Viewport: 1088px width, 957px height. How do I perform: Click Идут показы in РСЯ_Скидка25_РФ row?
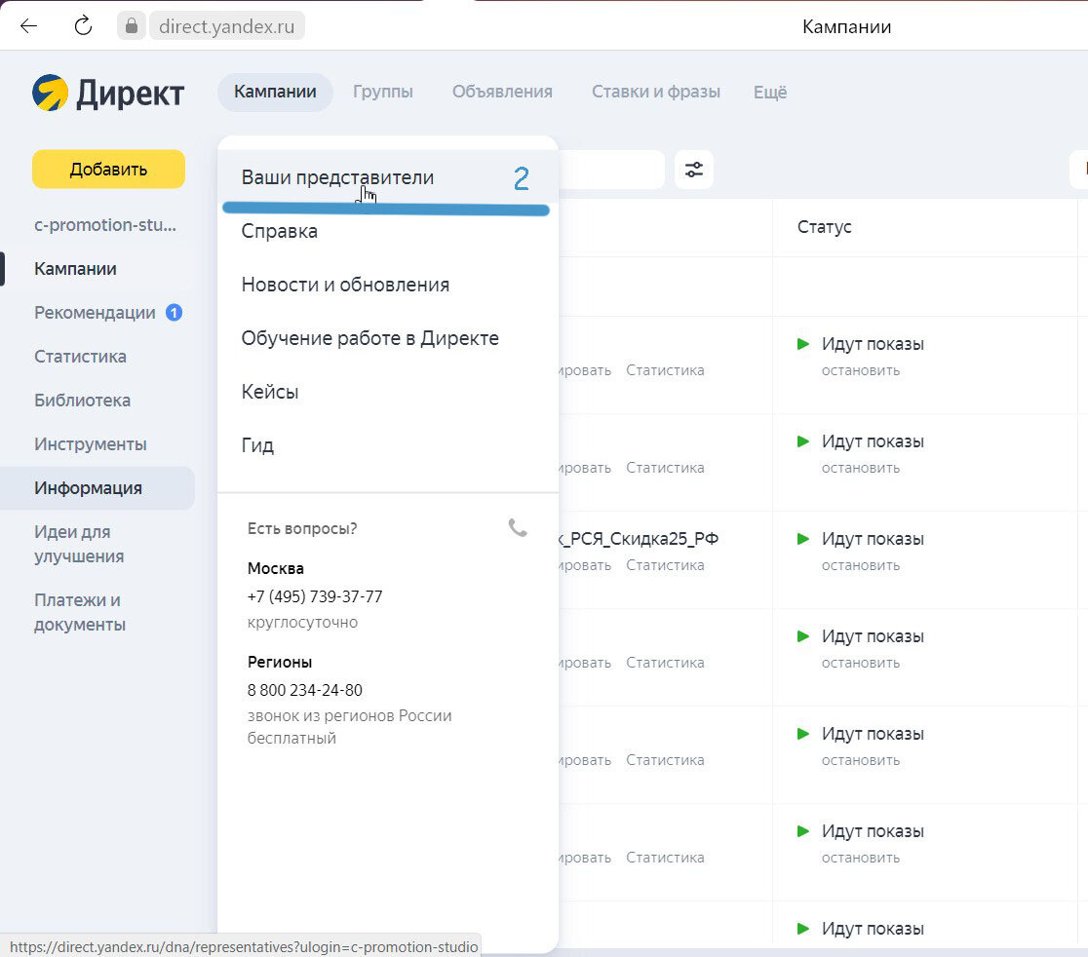(873, 539)
